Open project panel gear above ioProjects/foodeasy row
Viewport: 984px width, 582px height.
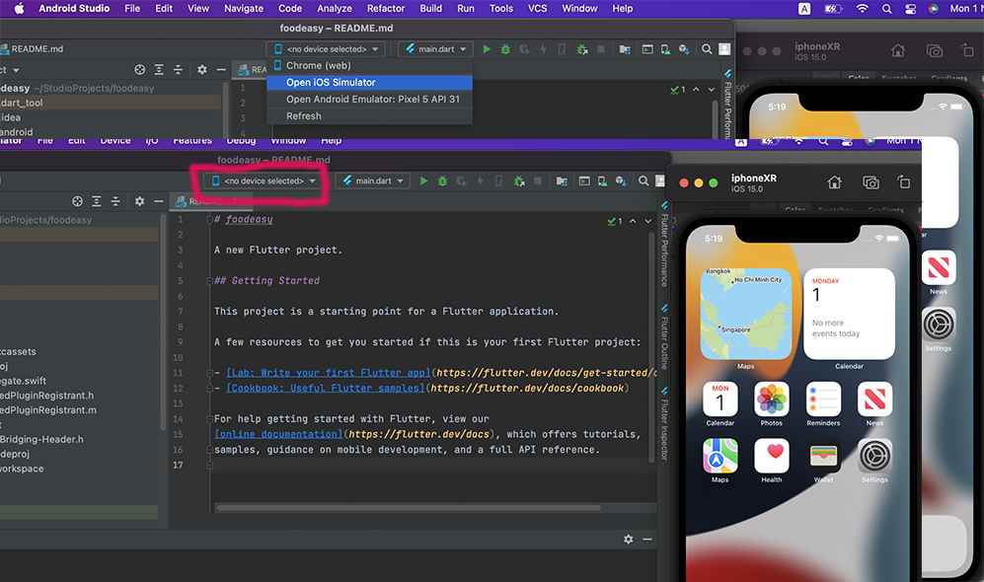coord(139,201)
